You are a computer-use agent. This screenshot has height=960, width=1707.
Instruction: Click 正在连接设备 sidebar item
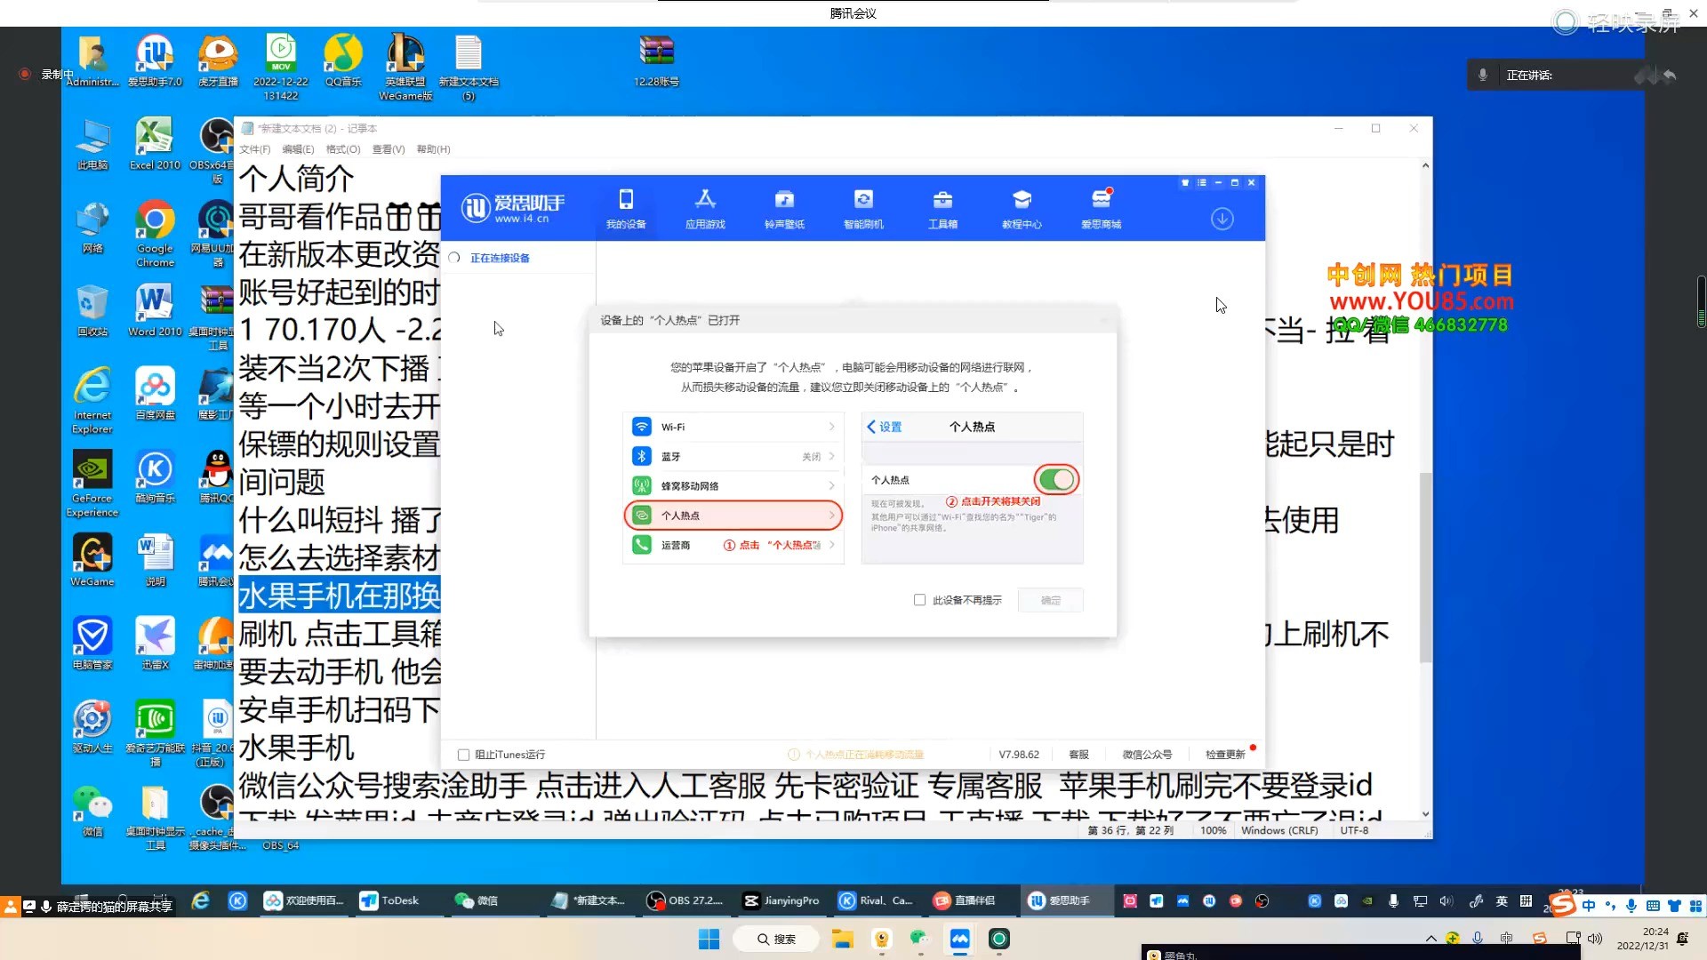point(500,258)
